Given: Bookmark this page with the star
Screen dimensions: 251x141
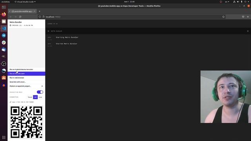Looking at the screenshot, I should pos(223,17).
